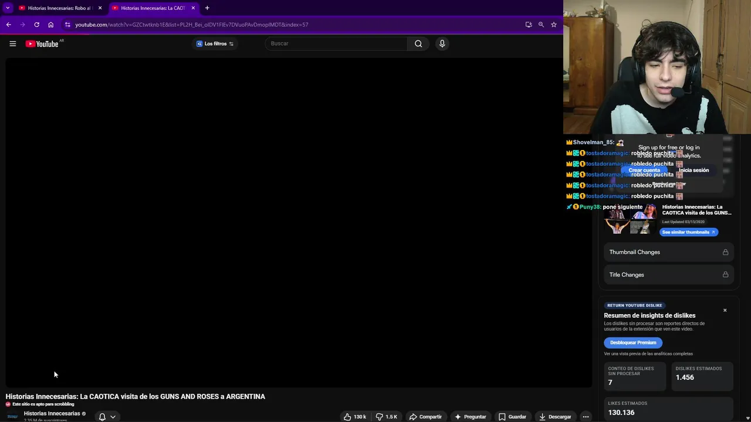Start voice search with microphone icon
The width and height of the screenshot is (751, 422).
(x=442, y=43)
